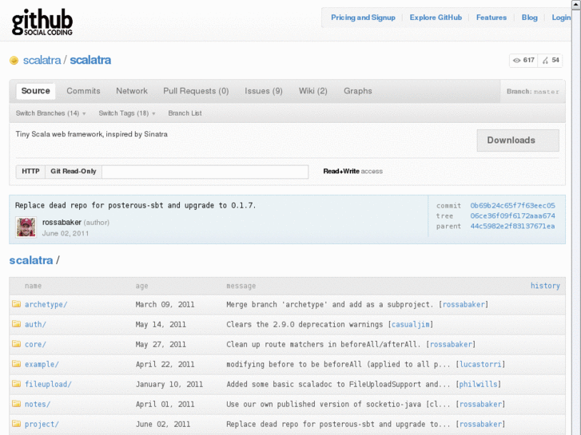Click the archetype folder icon

coord(16,304)
